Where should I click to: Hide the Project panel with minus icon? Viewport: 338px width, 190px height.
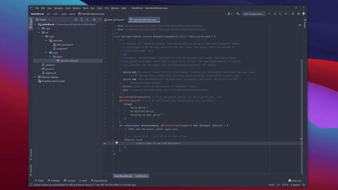click(99, 20)
